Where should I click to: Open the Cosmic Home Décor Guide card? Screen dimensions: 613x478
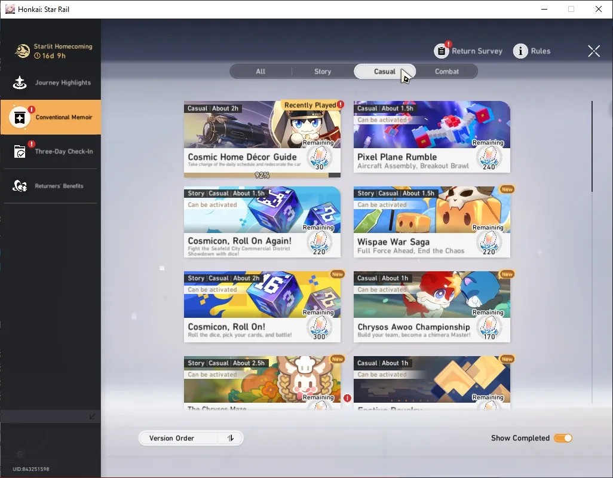click(262, 139)
